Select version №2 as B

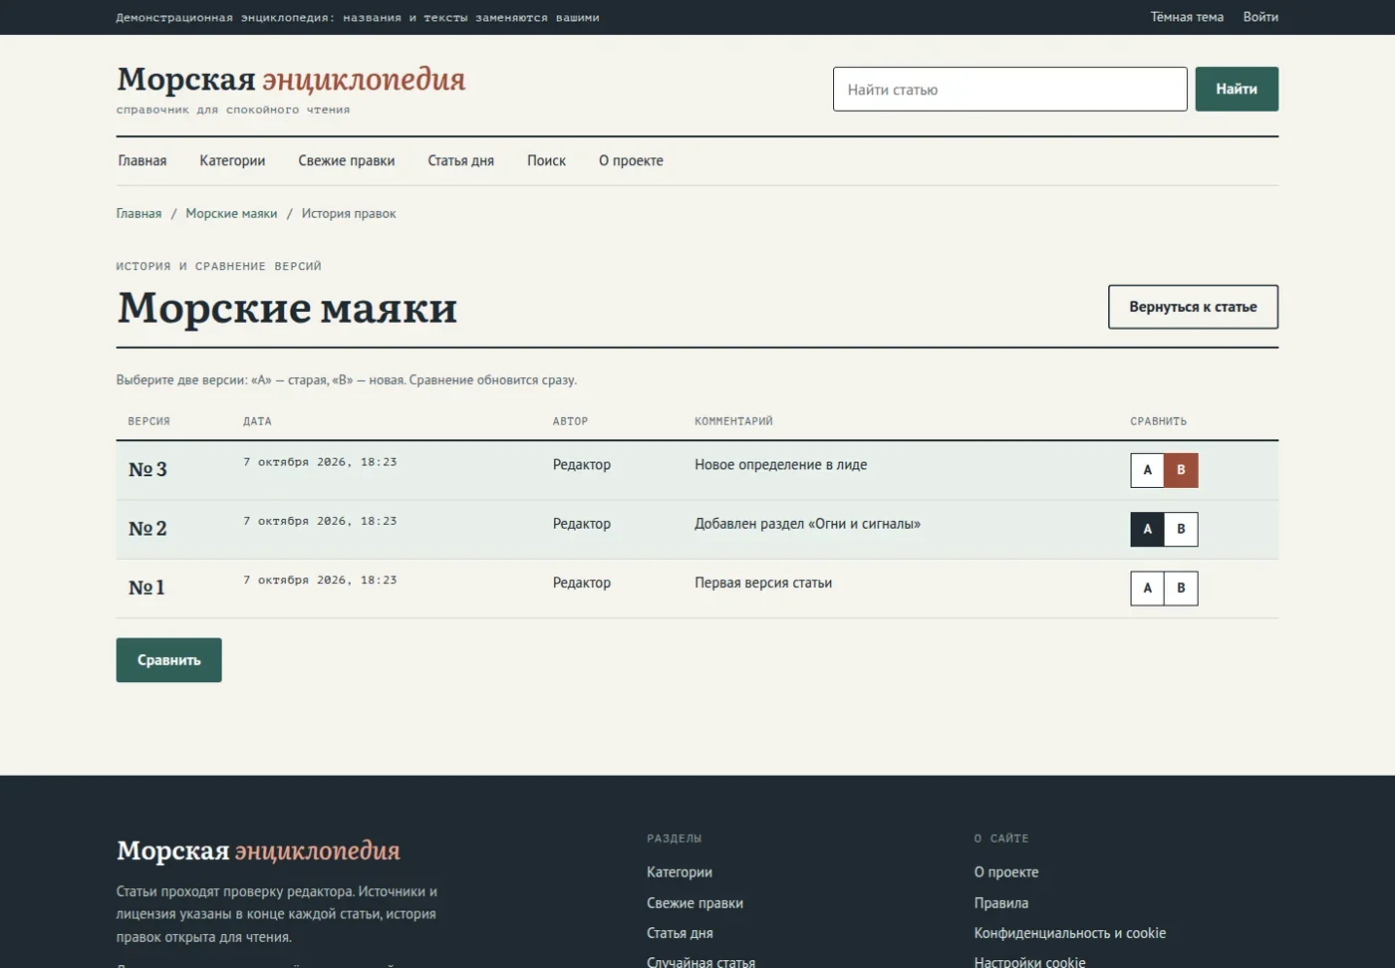[x=1181, y=529]
